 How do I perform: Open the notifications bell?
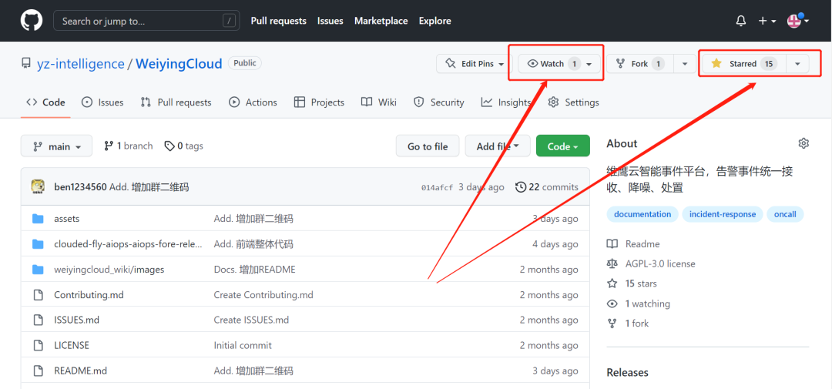click(741, 22)
